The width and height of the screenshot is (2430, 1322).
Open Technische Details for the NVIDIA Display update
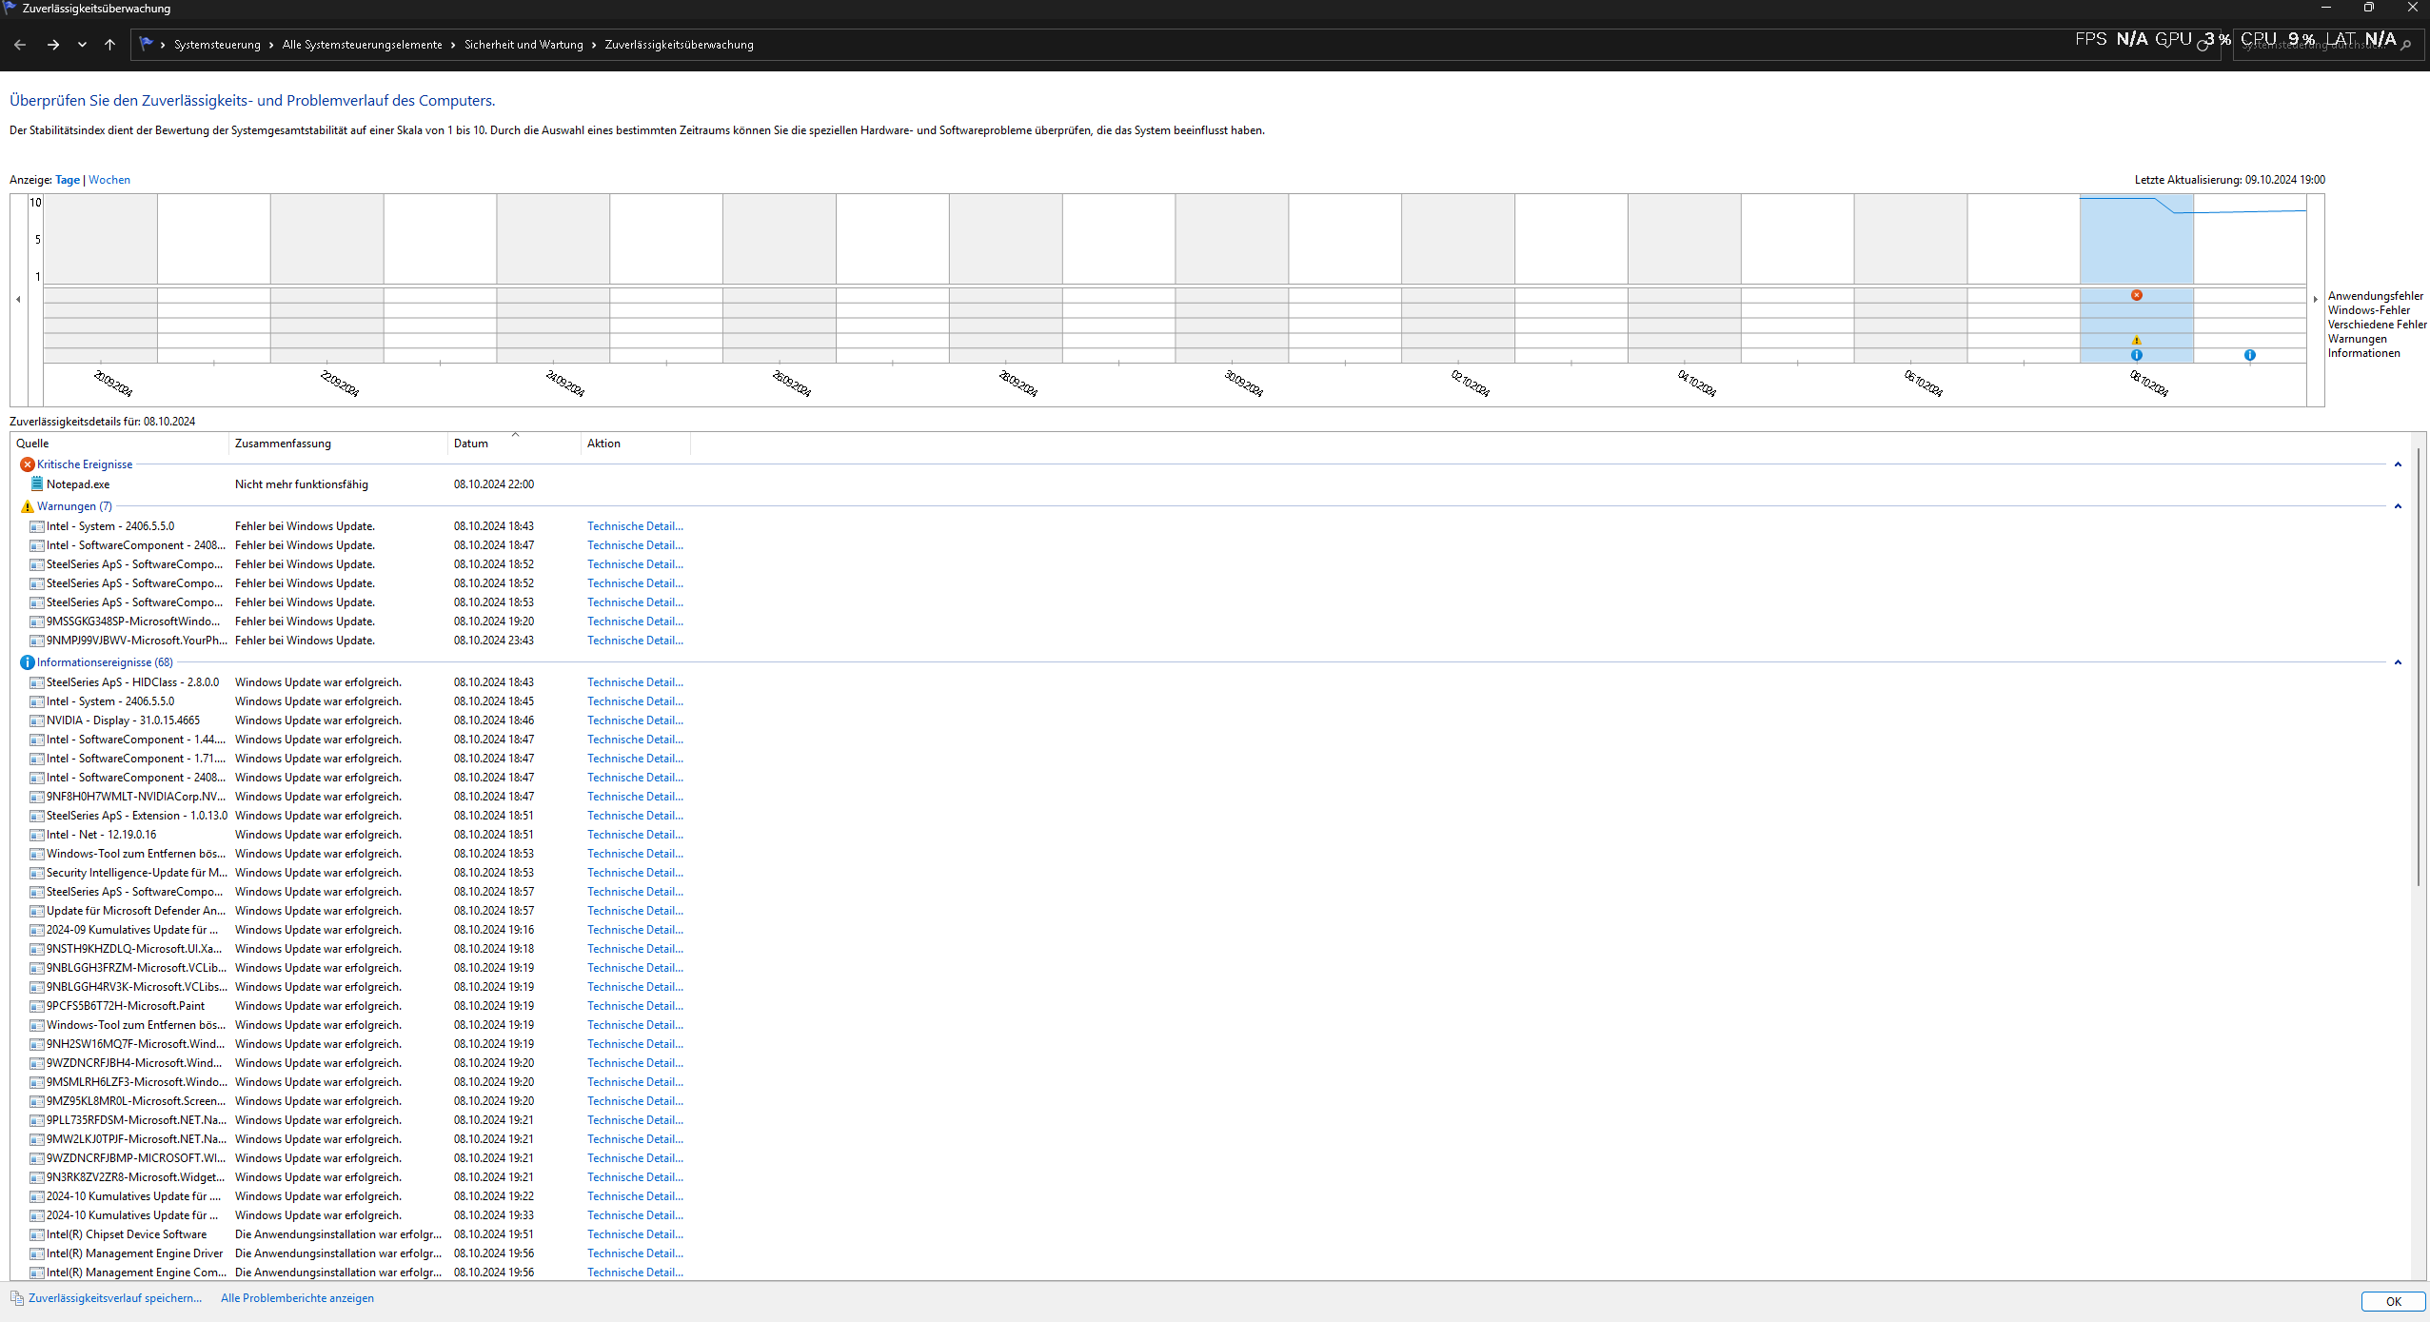coord(634,720)
